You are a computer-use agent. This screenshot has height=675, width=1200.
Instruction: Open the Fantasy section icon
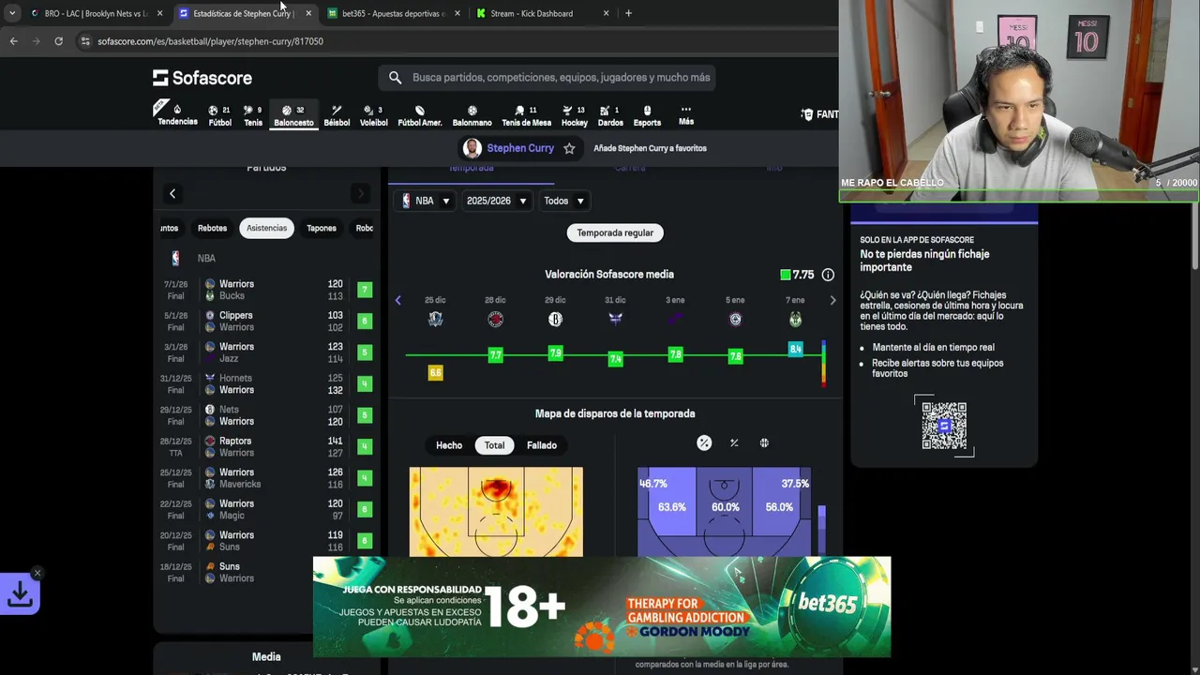pyautogui.click(x=807, y=114)
